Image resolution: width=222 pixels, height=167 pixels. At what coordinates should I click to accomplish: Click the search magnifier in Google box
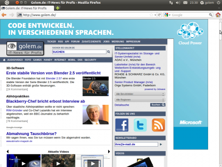click(x=210, y=15)
